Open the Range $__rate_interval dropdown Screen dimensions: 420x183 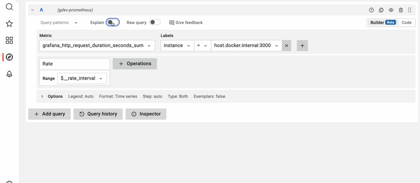click(82, 79)
